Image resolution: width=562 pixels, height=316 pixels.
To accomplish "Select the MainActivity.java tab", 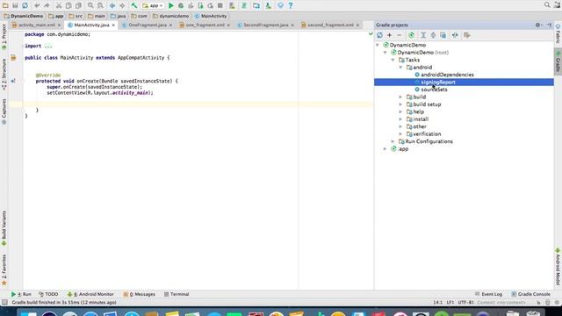I will (91, 25).
